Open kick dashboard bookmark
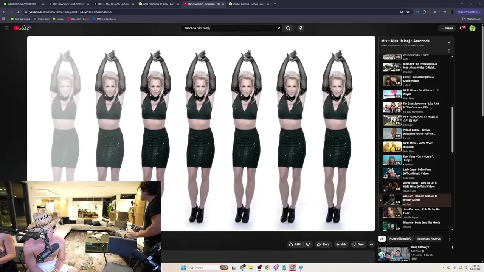The image size is (484, 272). point(21,19)
